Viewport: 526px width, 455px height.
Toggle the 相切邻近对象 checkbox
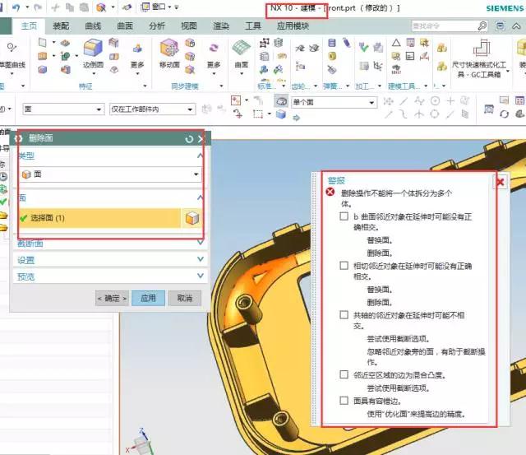click(x=344, y=266)
